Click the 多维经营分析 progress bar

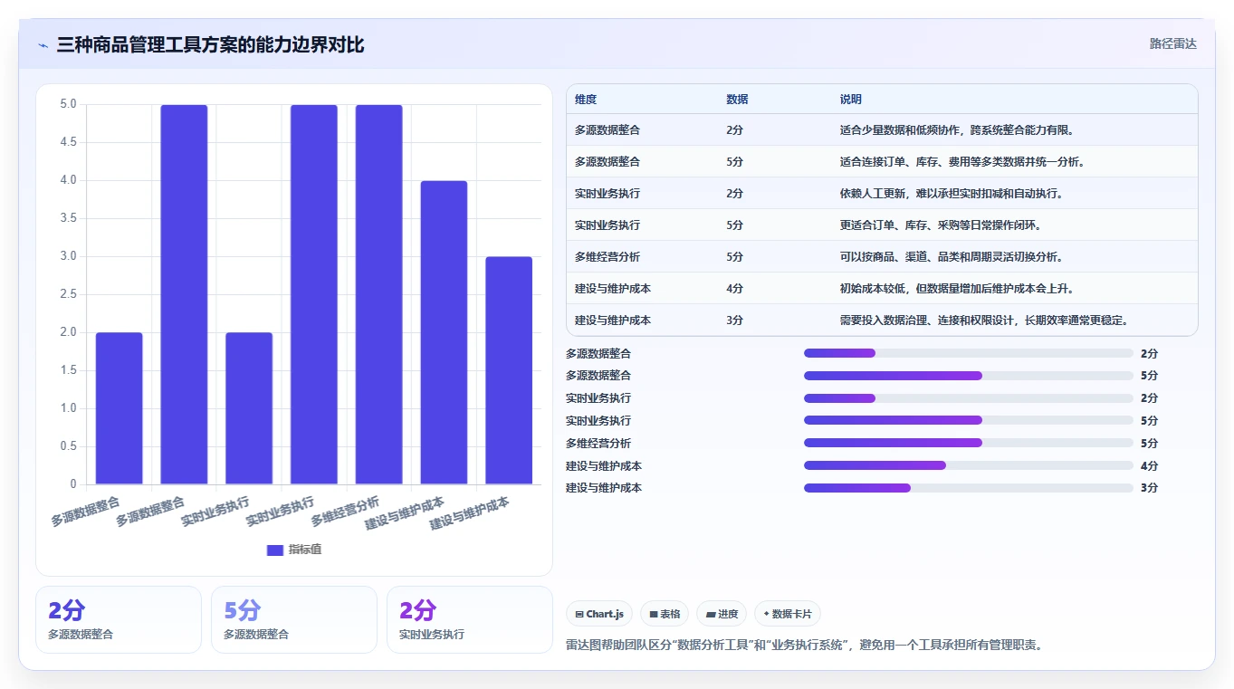coord(969,443)
